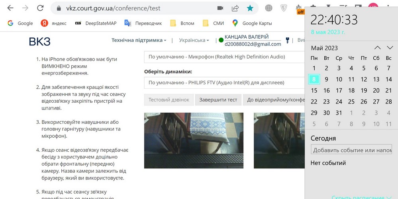Select May 20 in the calendar
Screen dimensions: 398x199
pos(376,90)
